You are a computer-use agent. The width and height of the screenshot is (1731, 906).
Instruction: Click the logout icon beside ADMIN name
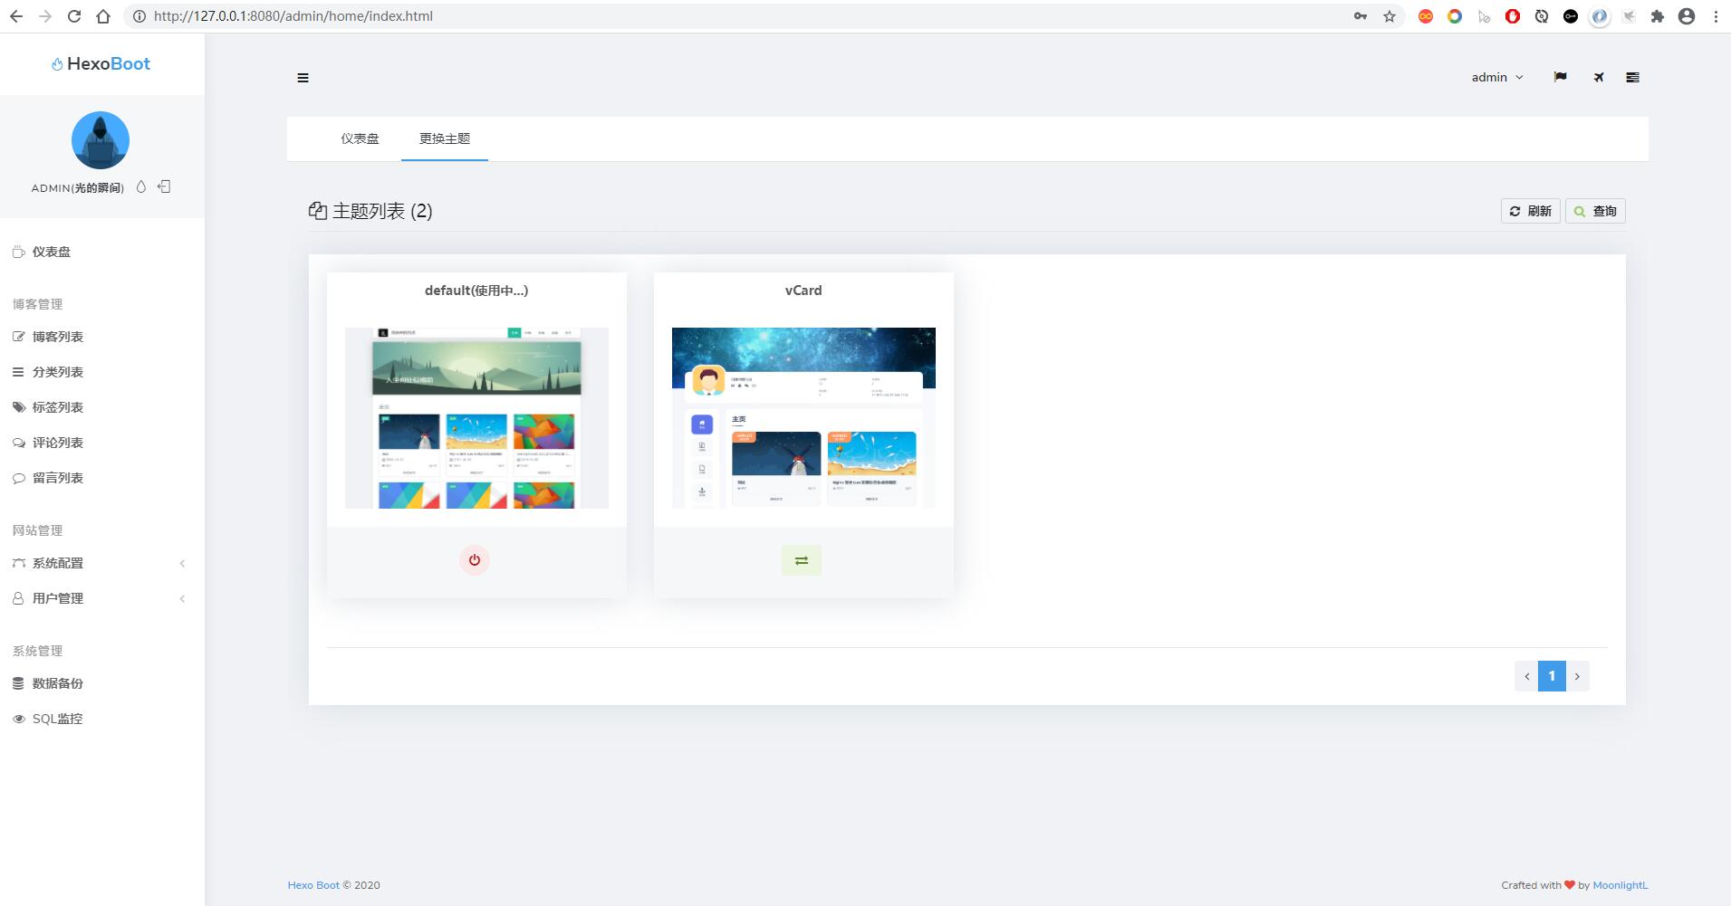164,186
